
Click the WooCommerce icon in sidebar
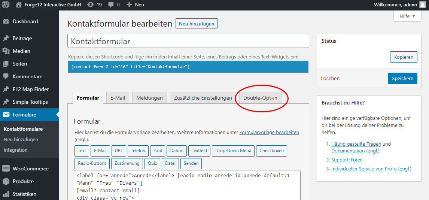(6, 169)
